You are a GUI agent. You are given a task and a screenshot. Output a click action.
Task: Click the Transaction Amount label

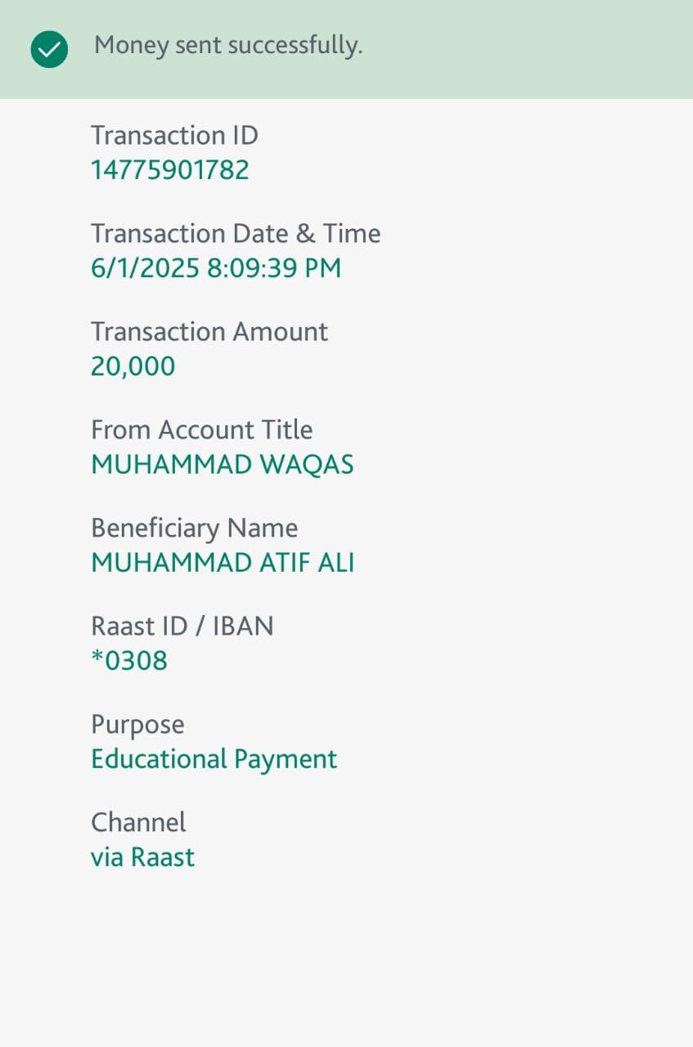pyautogui.click(x=209, y=332)
